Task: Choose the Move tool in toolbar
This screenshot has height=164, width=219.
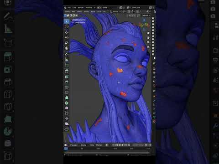Action: tap(67, 32)
